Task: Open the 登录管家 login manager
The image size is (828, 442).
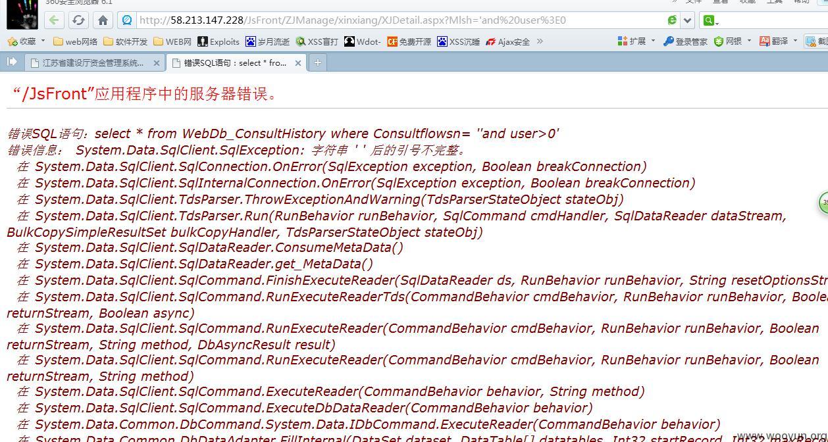Action: tap(685, 41)
